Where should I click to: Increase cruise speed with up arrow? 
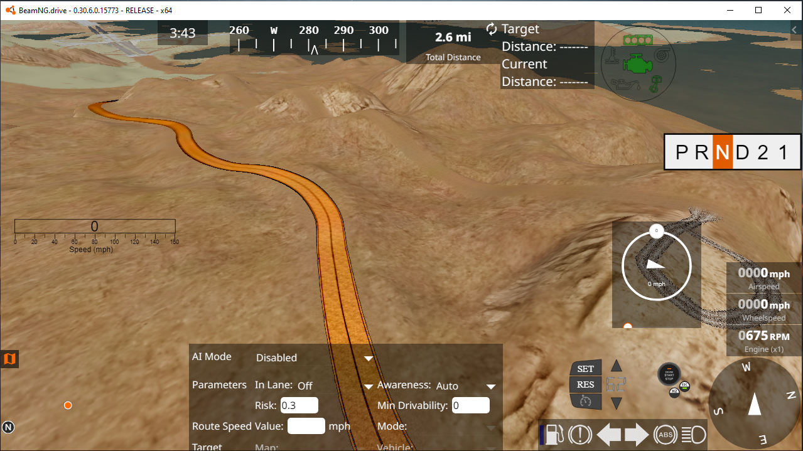pyautogui.click(x=617, y=366)
